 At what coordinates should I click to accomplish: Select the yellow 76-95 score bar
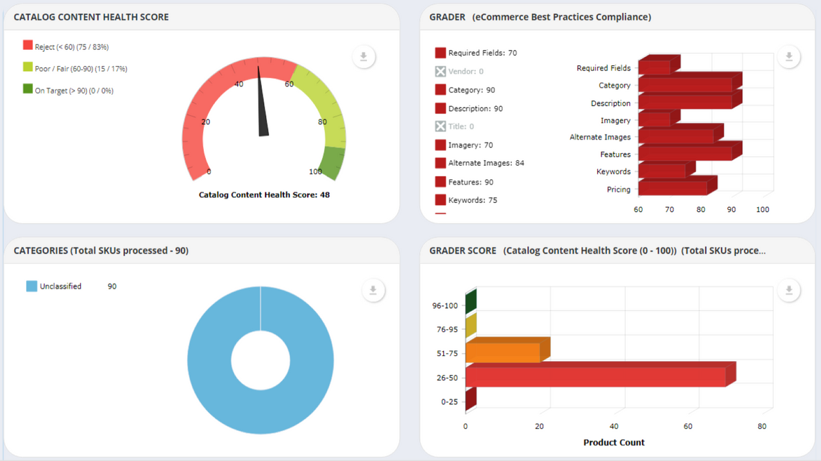click(471, 327)
